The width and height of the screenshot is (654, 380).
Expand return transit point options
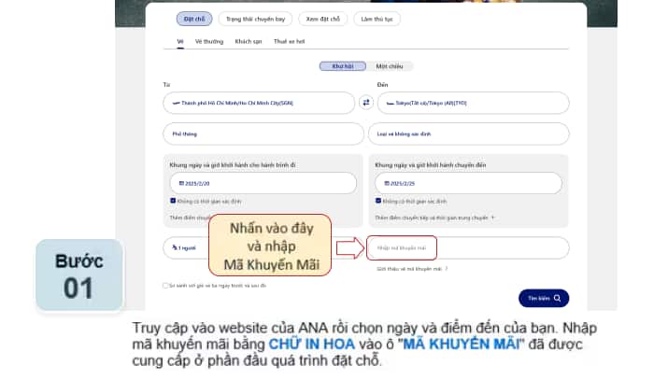pyautogui.click(x=434, y=218)
